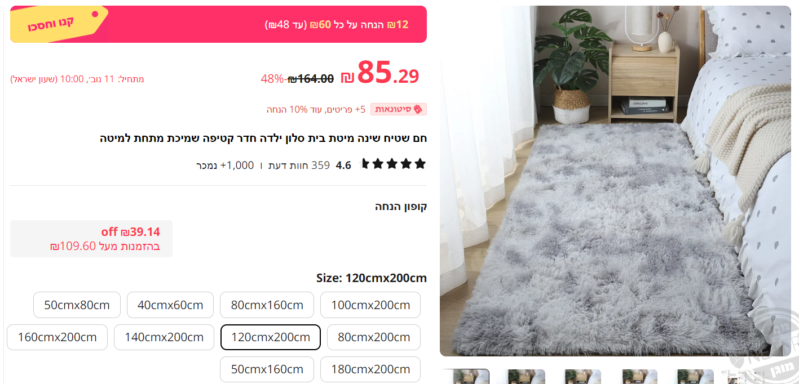Viewport: 799px width, 384px height.
Task: Click the star rating icons
Action: 394,164
